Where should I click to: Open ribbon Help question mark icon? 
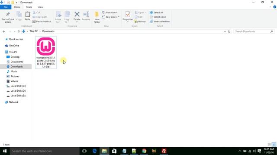coord(275,7)
